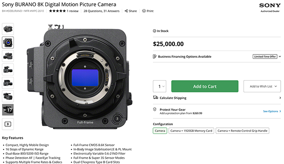The image size is (284, 164).
Task: Select the third camera thumbnail
Action: click(8, 56)
